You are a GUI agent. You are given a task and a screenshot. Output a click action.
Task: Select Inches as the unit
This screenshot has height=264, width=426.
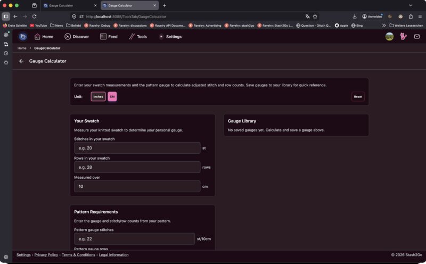click(x=98, y=97)
